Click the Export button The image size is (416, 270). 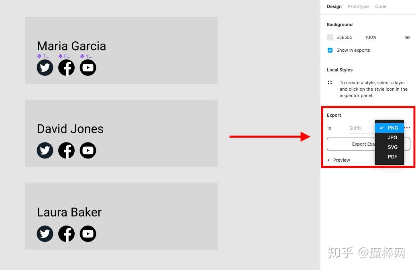click(x=369, y=144)
